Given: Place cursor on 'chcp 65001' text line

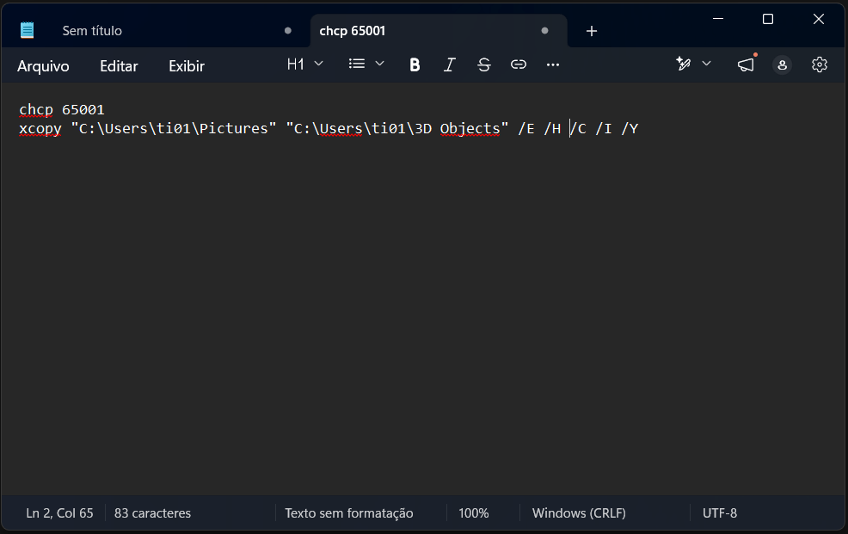Looking at the screenshot, I should (x=62, y=110).
